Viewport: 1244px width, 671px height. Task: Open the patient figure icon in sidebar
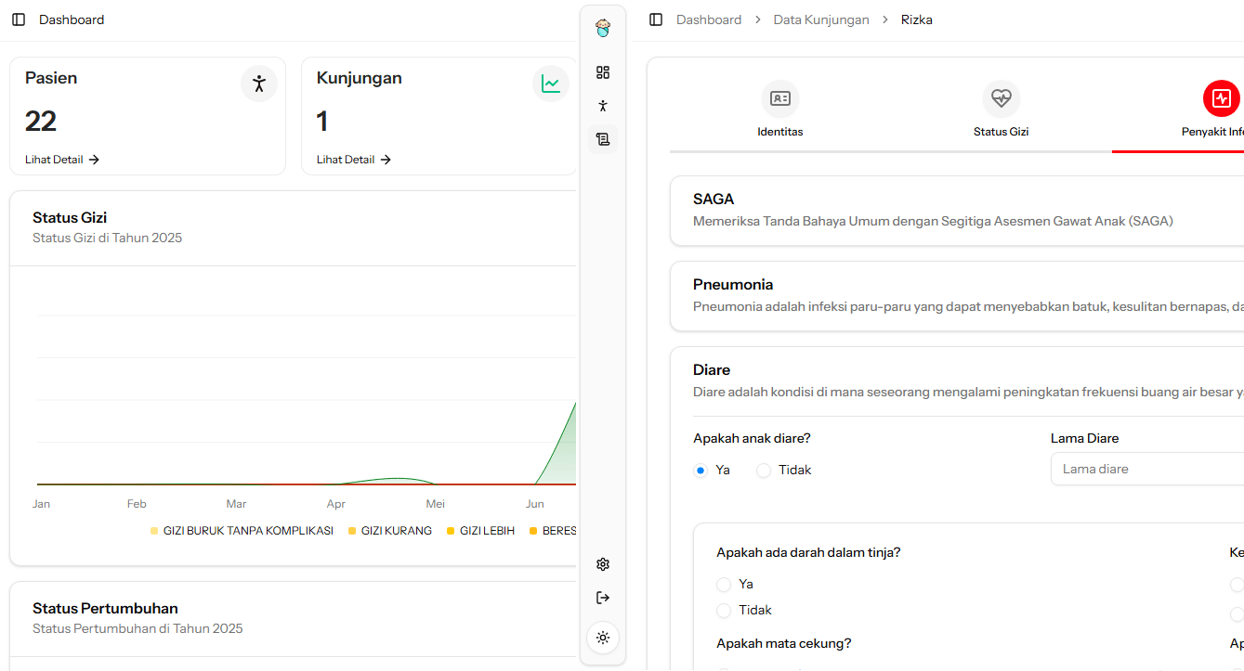tap(603, 106)
